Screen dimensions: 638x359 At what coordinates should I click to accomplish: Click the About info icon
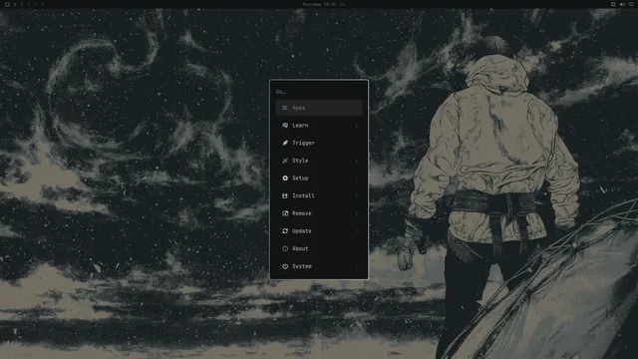coord(285,248)
